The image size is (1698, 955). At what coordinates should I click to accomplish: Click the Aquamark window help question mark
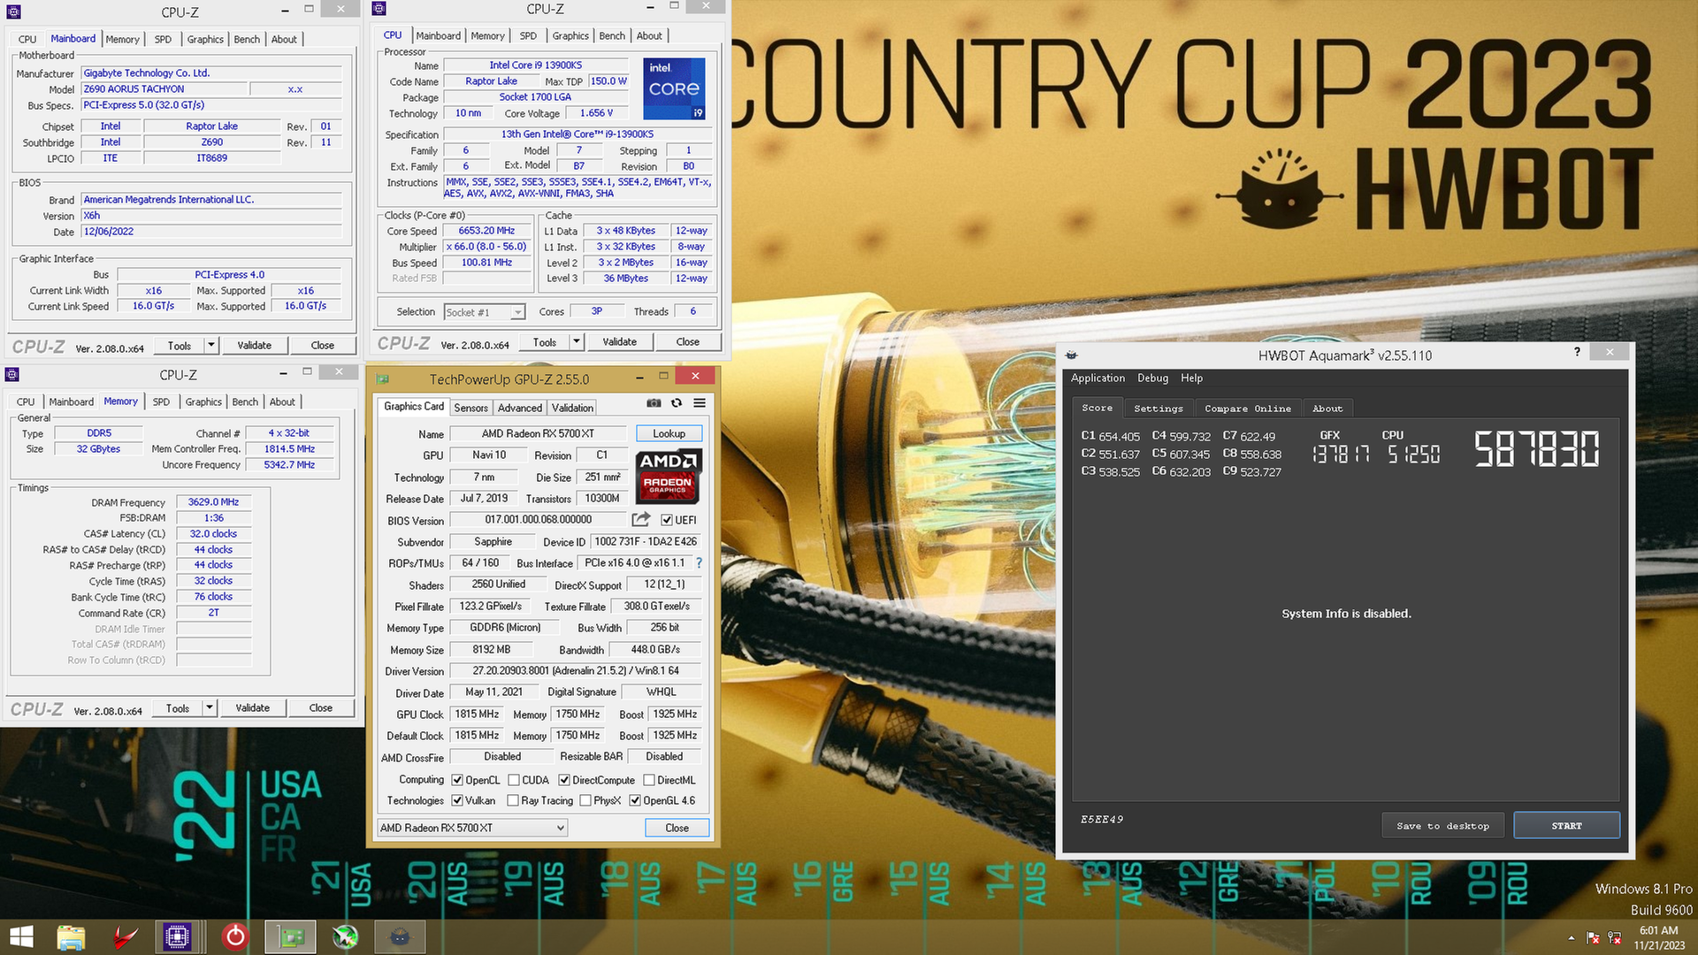(x=1577, y=352)
